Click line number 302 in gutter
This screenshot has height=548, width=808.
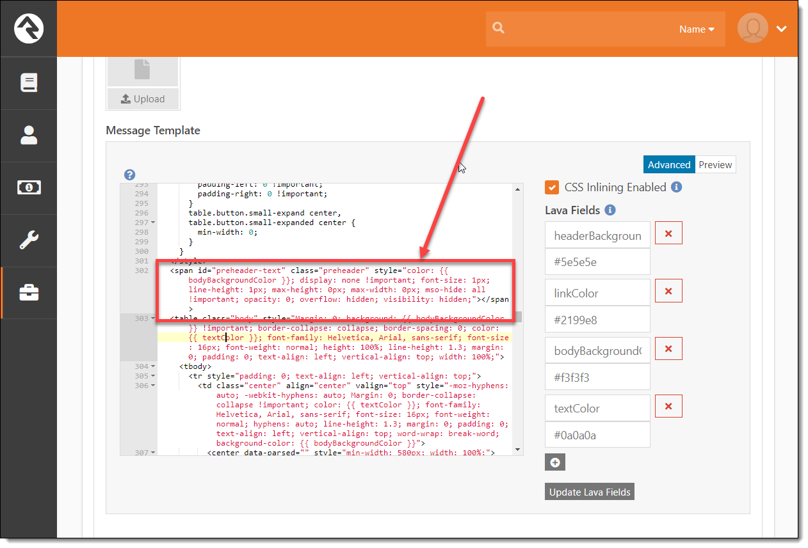[x=141, y=270]
